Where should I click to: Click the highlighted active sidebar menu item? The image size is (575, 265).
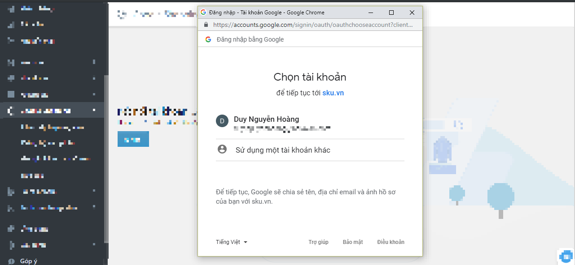52,110
